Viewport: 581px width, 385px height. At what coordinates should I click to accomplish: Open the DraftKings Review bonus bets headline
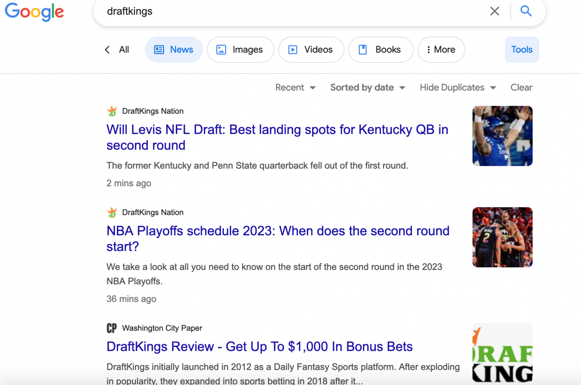point(260,347)
